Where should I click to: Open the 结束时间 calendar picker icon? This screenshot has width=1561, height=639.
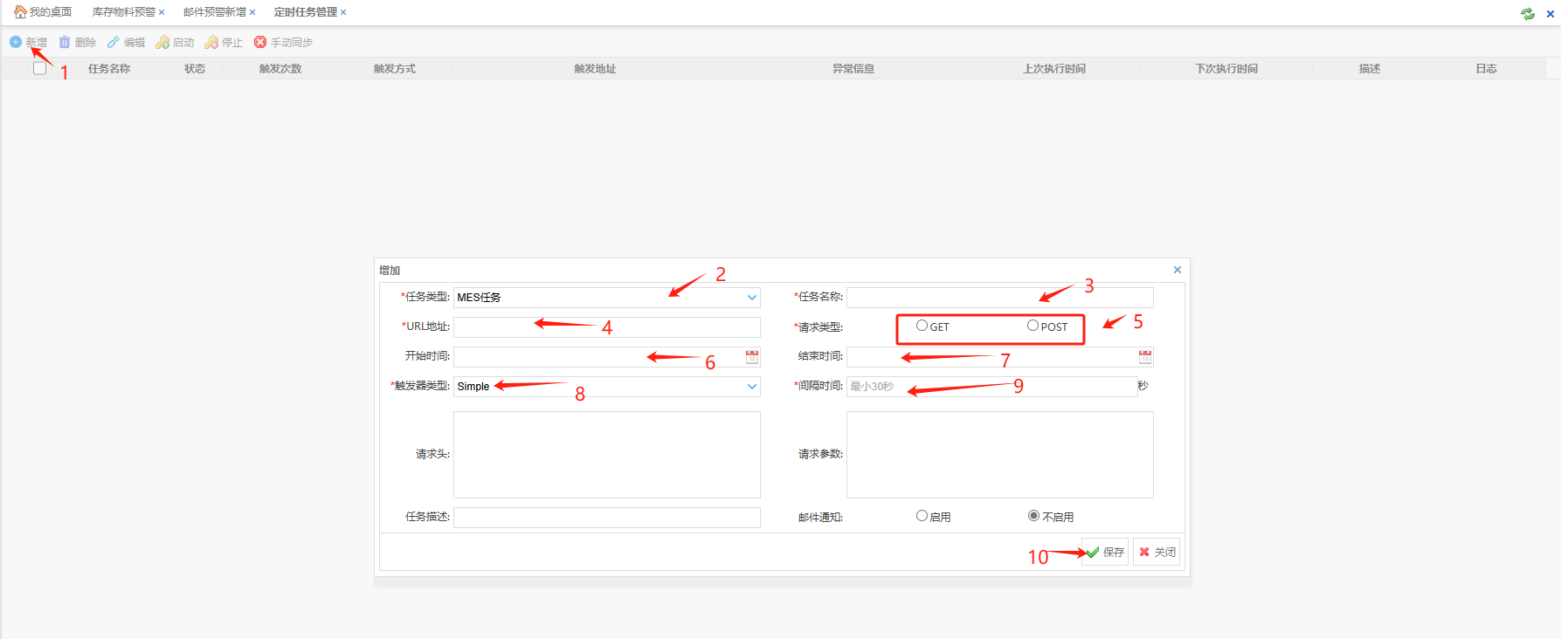tap(1145, 356)
